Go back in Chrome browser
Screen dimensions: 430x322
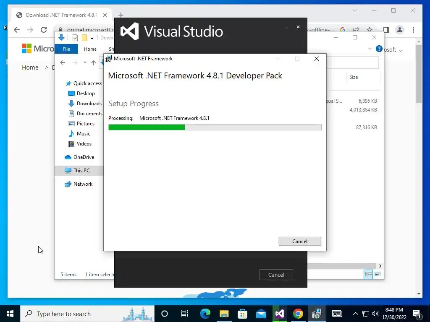click(17, 30)
